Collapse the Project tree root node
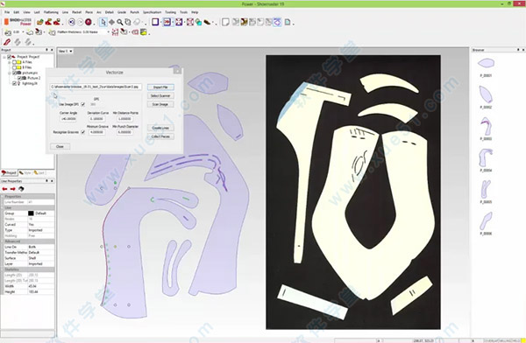The image size is (526, 343). [4, 57]
